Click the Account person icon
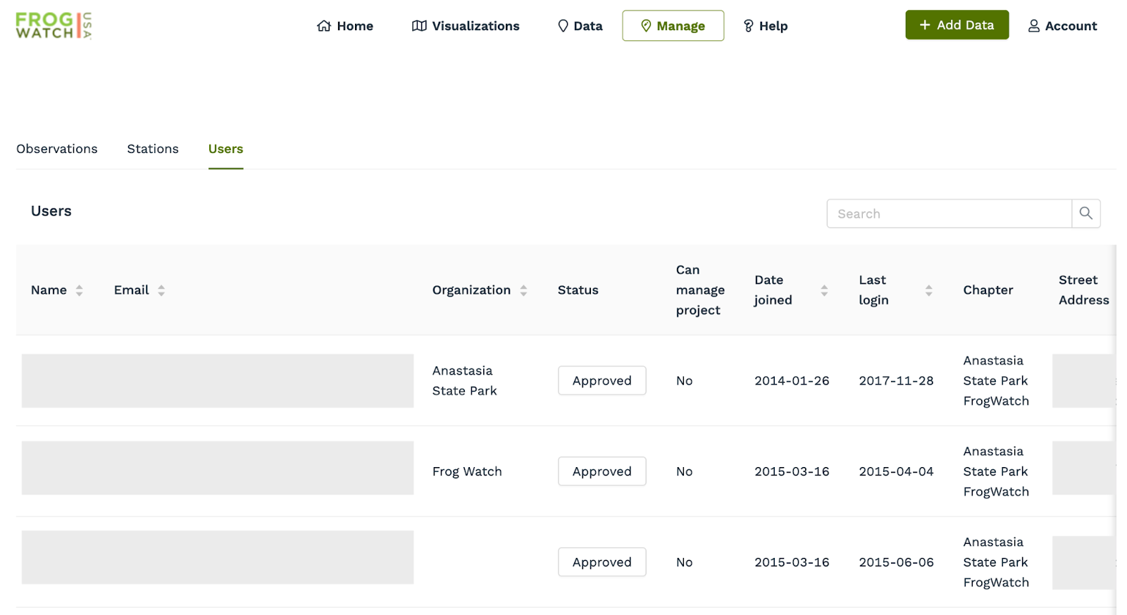 [1033, 26]
